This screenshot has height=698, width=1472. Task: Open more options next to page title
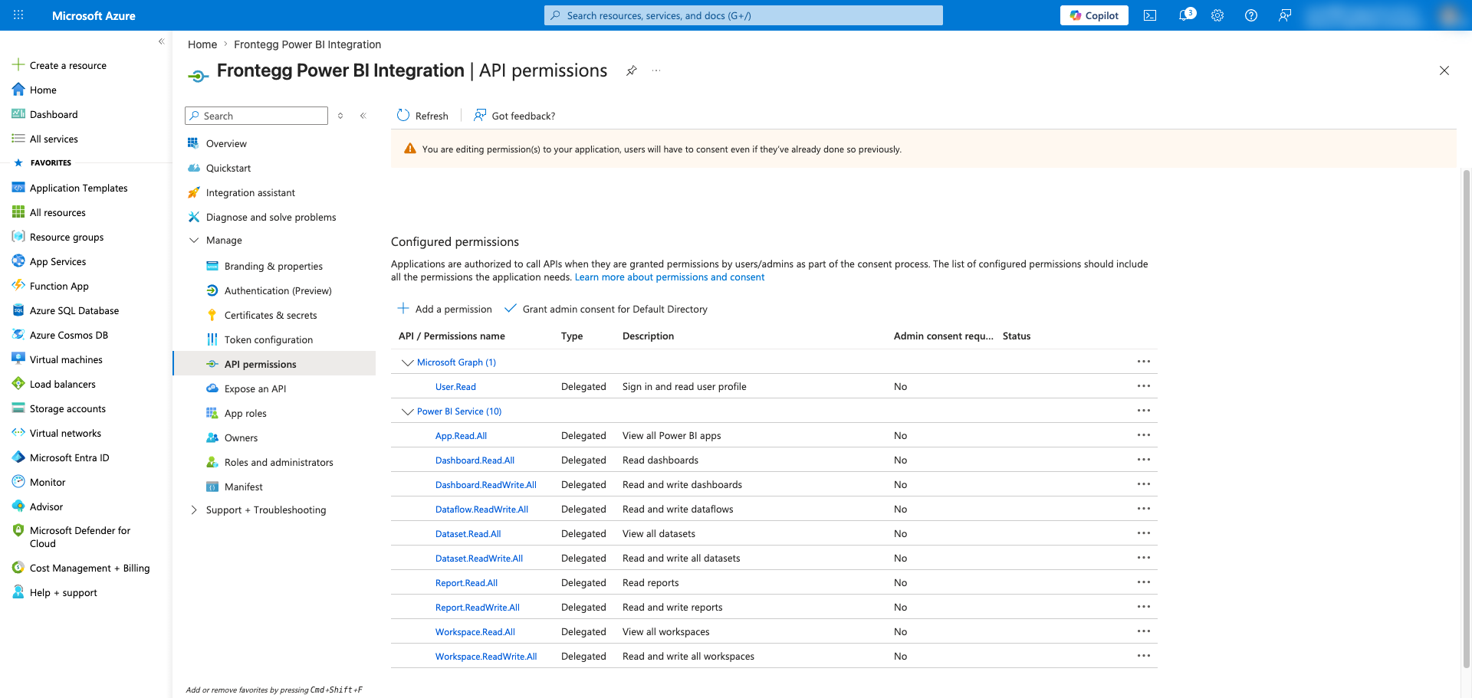656,70
